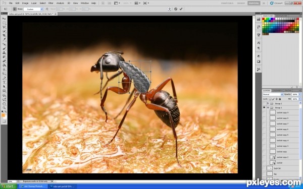Select the Paint Bucket/Gradient tool
Screen dimensions: 303x189
[x=4, y=66]
